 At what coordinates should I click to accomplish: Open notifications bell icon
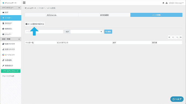163,3
